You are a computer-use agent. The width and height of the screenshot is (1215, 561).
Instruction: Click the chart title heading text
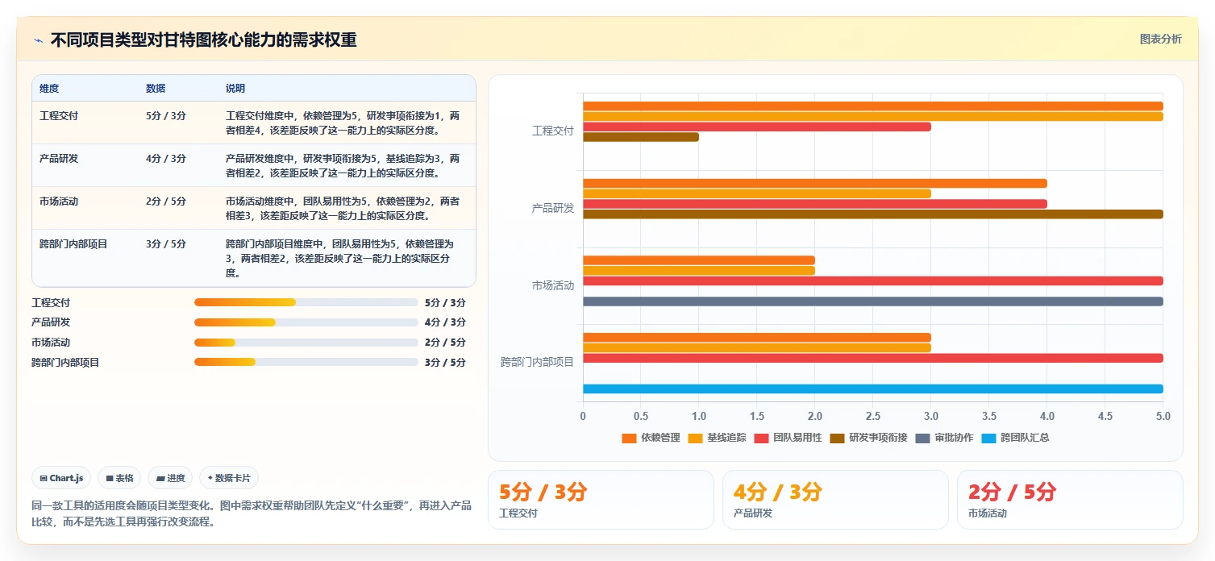[203, 40]
